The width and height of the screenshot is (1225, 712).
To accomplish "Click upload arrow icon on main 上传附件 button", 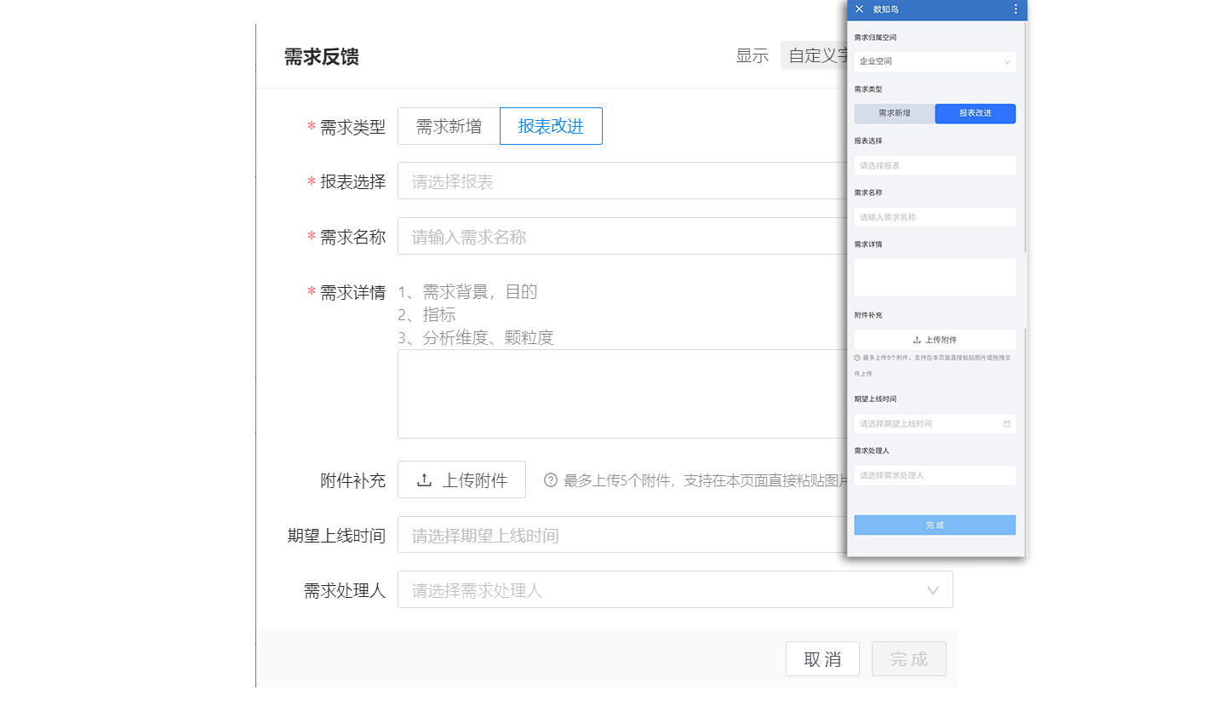I will tap(426, 479).
